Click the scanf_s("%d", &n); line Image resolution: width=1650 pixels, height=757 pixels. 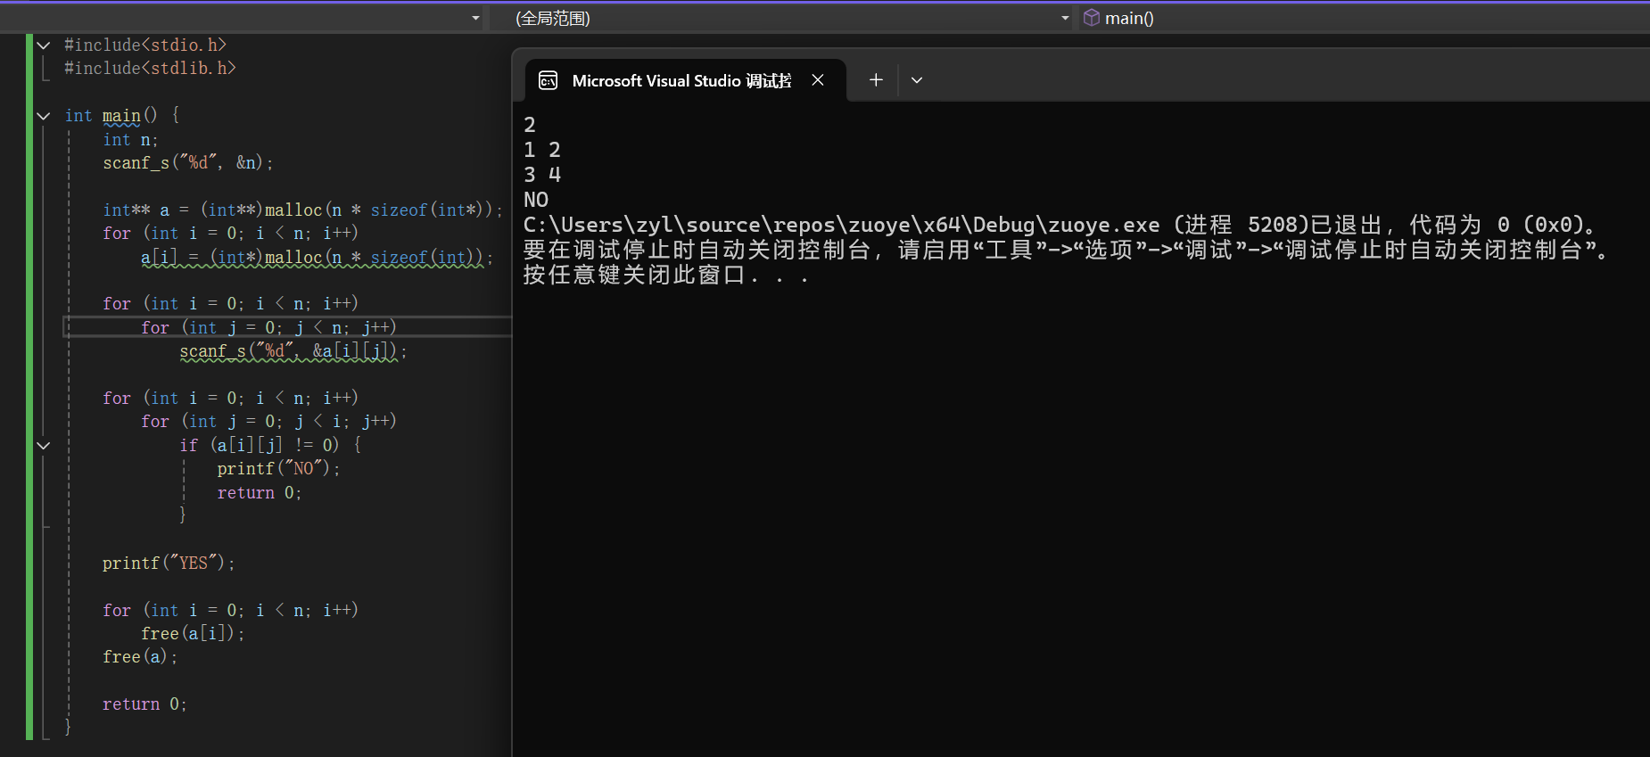point(188,162)
